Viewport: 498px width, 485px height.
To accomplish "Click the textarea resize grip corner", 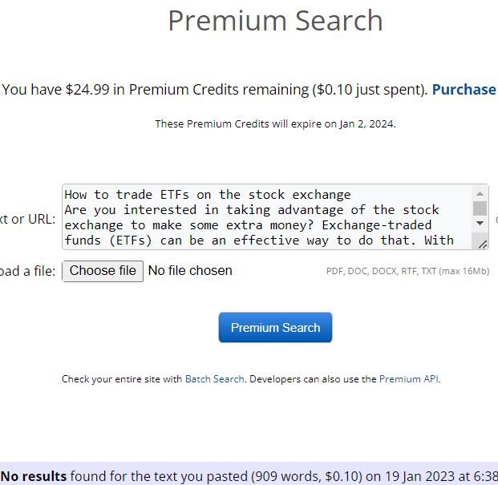I will tap(483, 243).
